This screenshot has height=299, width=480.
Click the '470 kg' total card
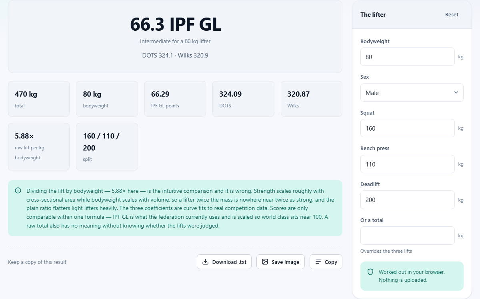(39, 99)
